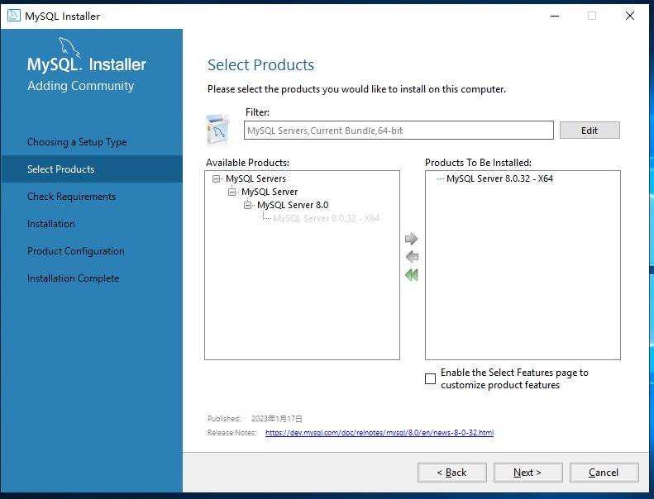
Task: Click the add product right arrow icon
Action: (x=411, y=239)
